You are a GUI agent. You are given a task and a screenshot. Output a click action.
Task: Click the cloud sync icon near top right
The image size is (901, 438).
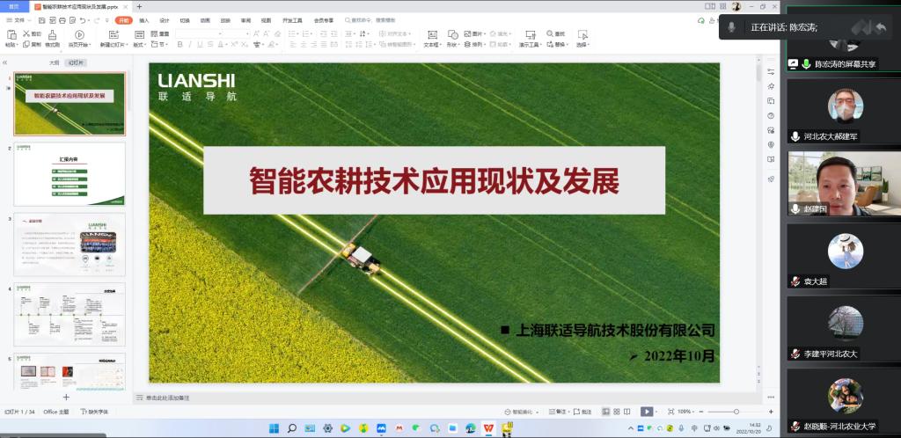pos(701,20)
